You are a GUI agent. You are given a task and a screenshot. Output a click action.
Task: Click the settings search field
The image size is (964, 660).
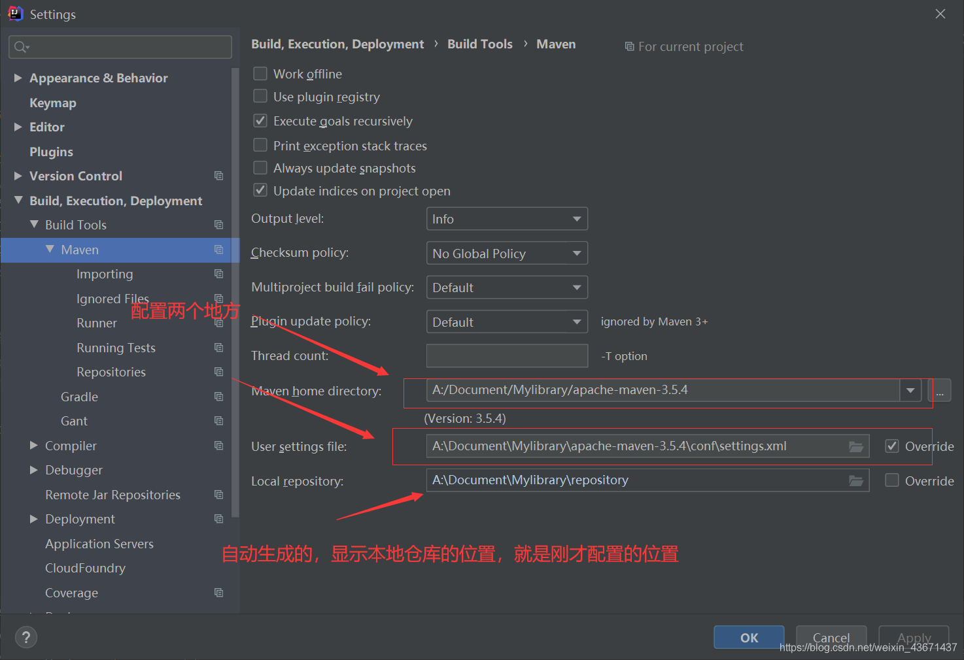tap(120, 47)
